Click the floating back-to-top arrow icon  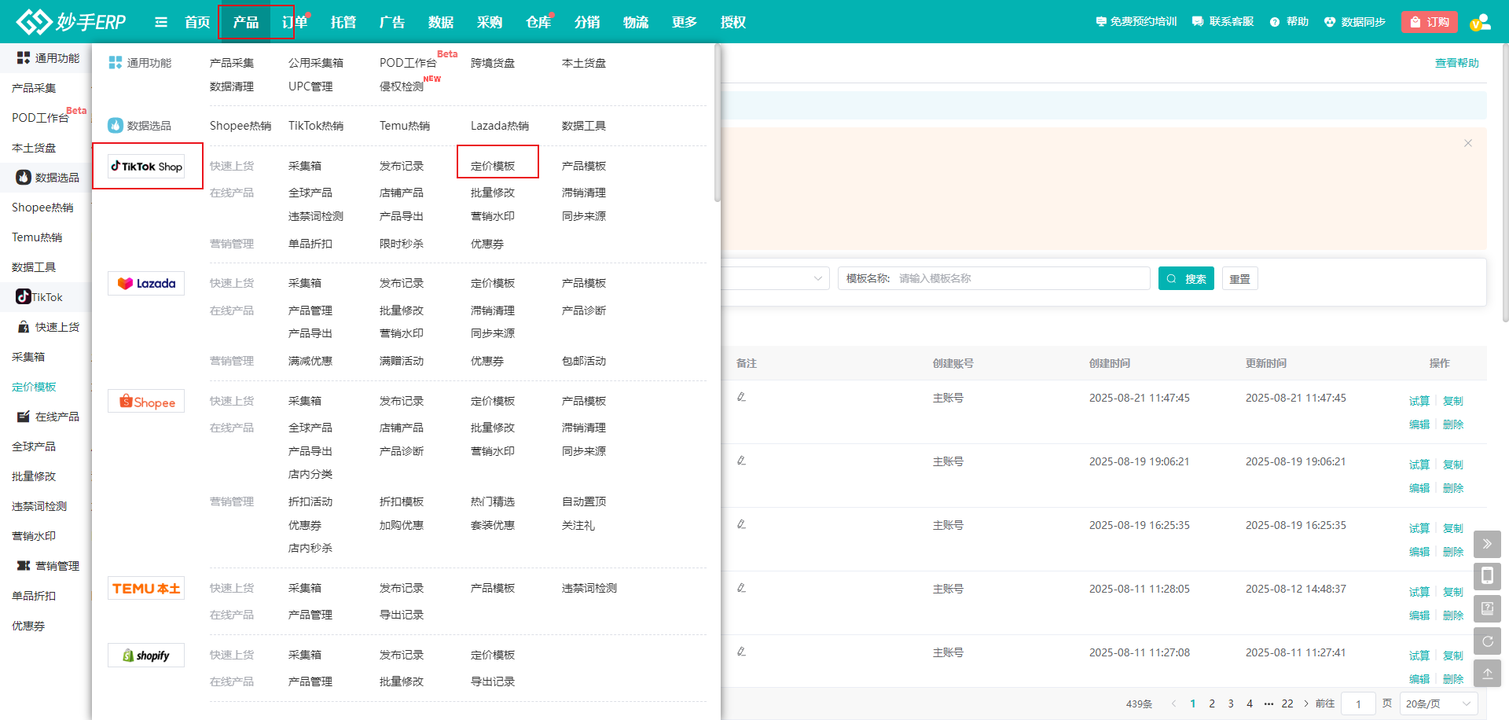[1487, 674]
